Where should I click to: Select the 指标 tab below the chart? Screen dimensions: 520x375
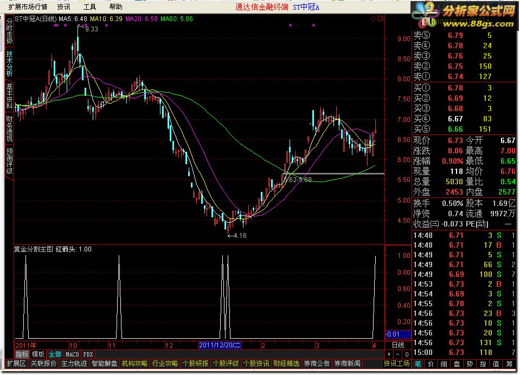22,354
